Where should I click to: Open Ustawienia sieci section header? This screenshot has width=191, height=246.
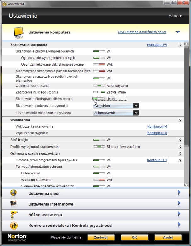tap(95, 193)
